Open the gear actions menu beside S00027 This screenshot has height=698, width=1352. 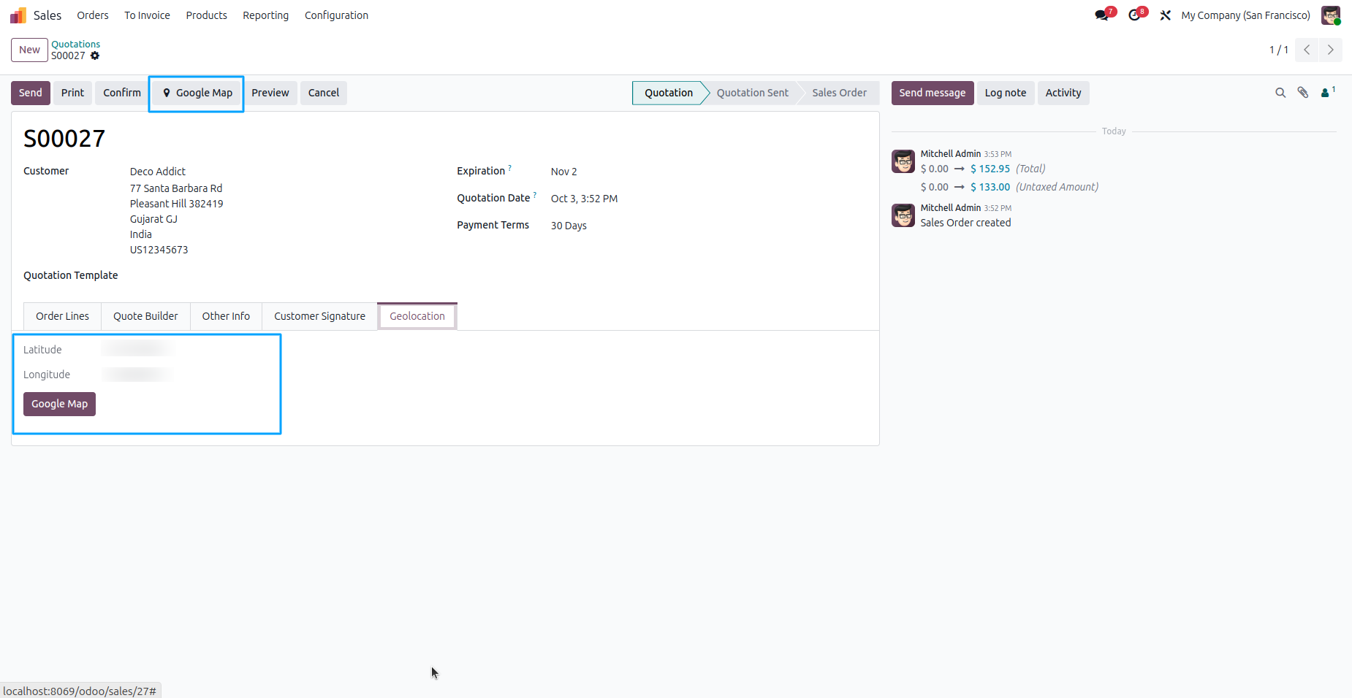(x=95, y=55)
